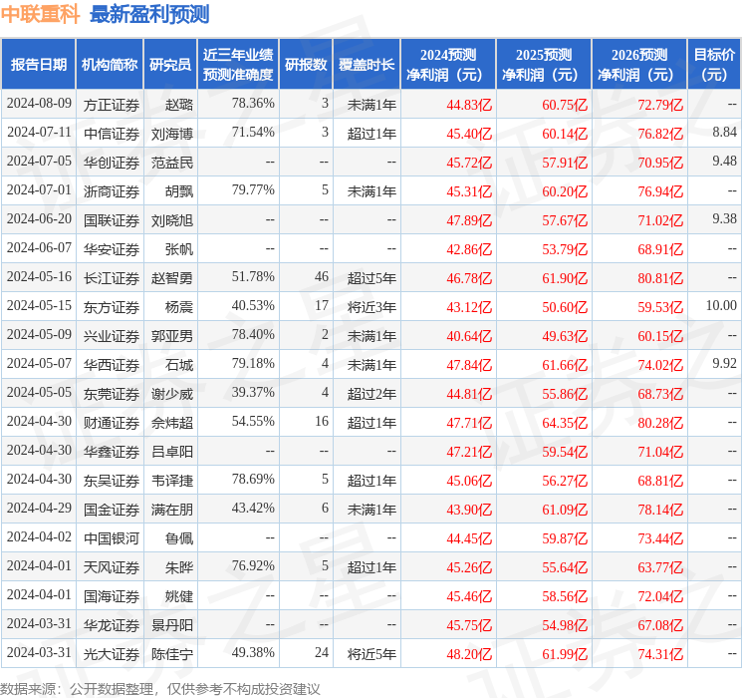
Task: Select the 中信证券 institution cell
Action: coord(112,134)
